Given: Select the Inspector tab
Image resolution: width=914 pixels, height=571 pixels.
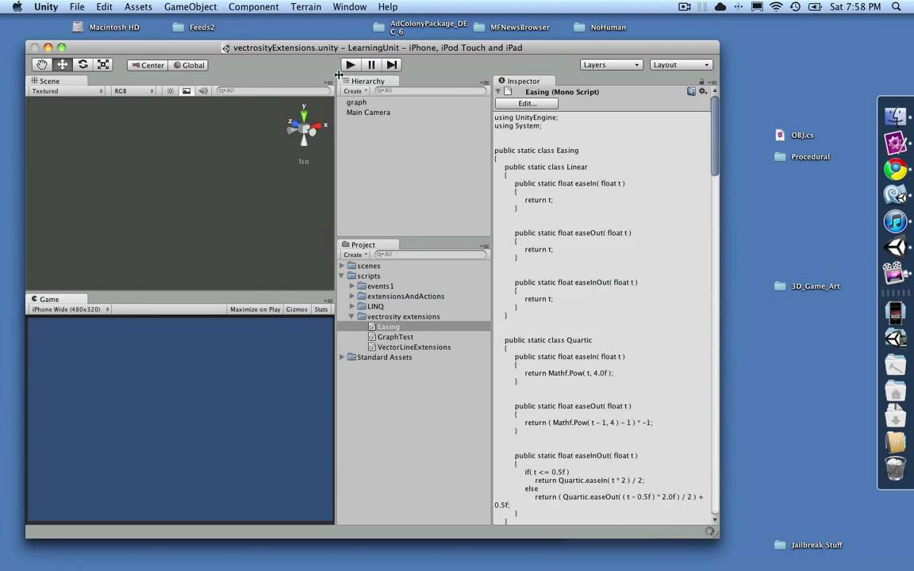Looking at the screenshot, I should [524, 81].
